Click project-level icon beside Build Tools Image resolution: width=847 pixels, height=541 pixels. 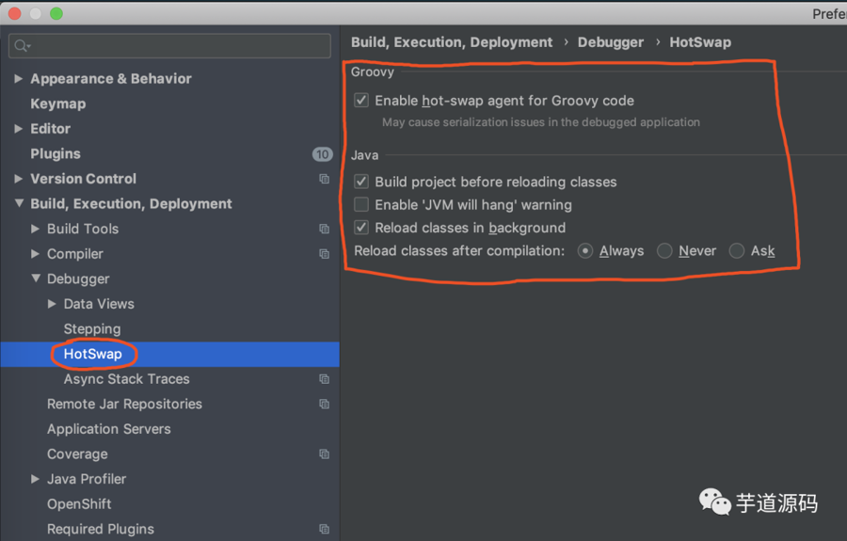tap(324, 229)
